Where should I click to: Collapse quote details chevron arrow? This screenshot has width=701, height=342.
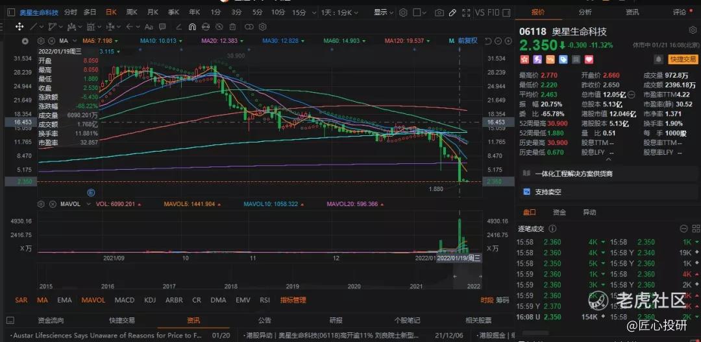608,159
